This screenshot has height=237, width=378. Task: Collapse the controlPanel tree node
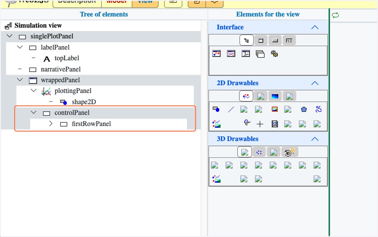click(34, 112)
